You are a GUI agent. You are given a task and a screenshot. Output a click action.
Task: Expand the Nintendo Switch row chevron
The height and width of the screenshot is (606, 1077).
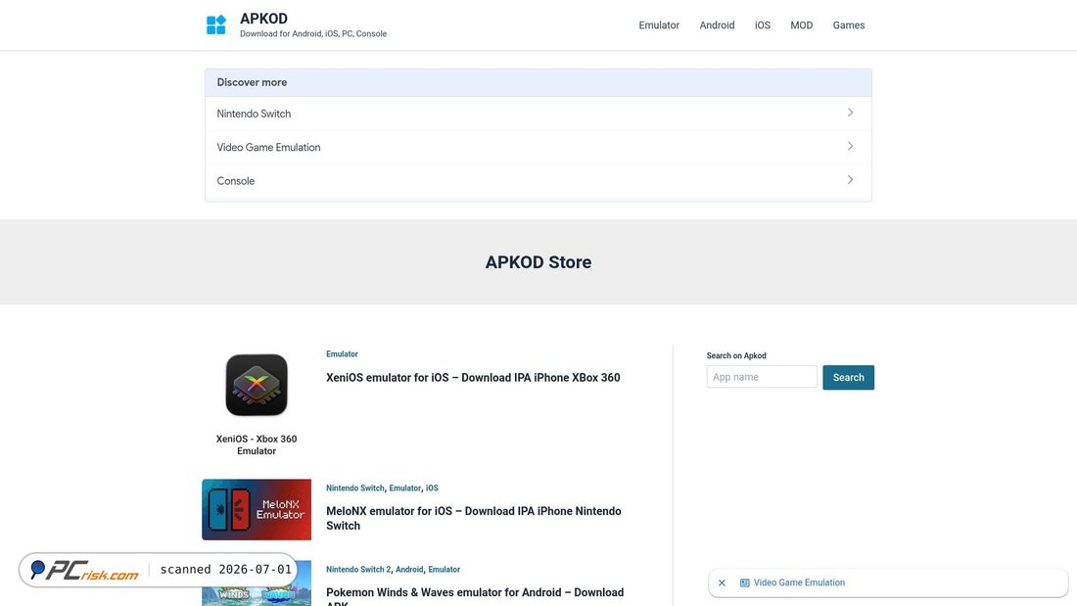[x=850, y=113]
